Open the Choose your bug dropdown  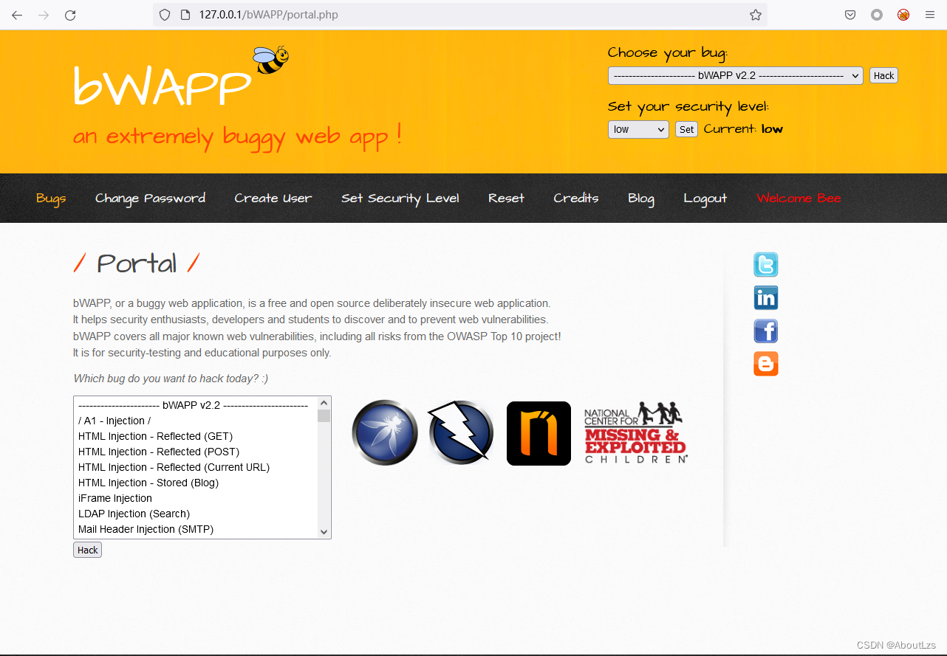click(x=735, y=75)
